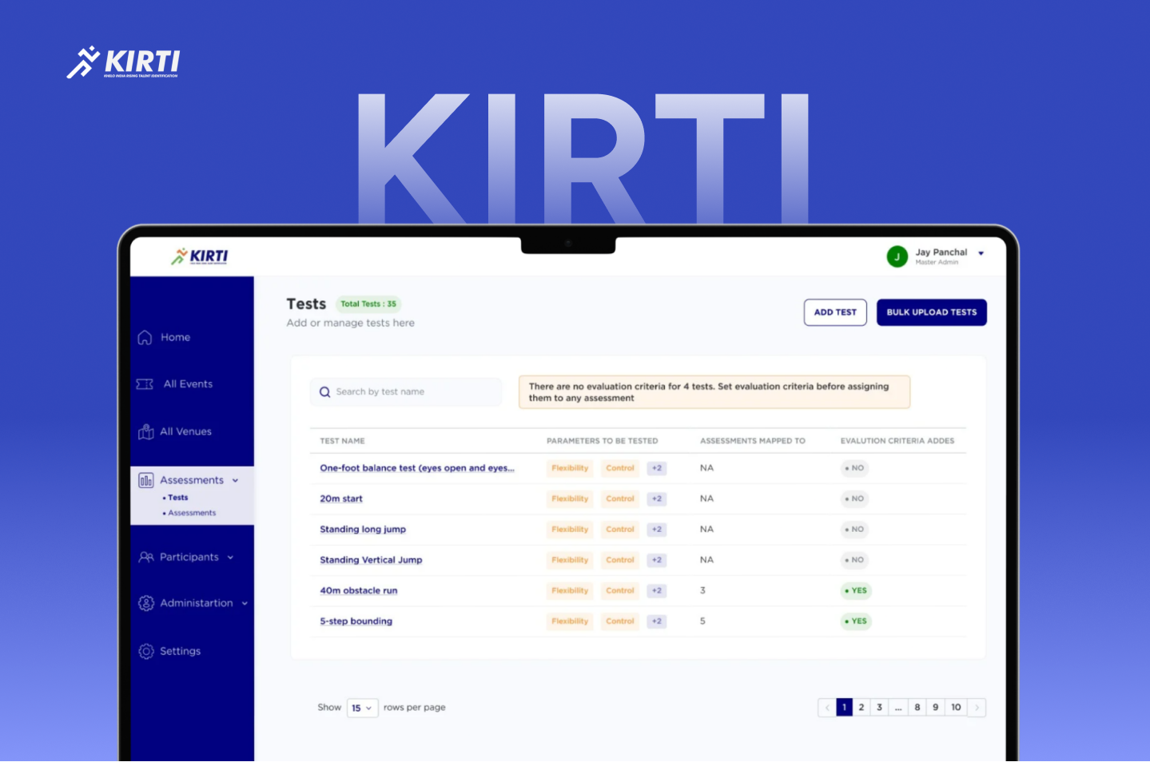Open the Jay Panchal account dropdown arrow
The height and width of the screenshot is (762, 1150).
pyautogui.click(x=981, y=253)
